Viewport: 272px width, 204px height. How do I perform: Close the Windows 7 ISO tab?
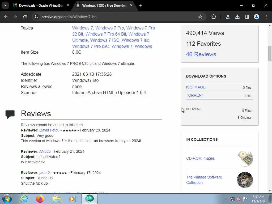coord(131,5)
